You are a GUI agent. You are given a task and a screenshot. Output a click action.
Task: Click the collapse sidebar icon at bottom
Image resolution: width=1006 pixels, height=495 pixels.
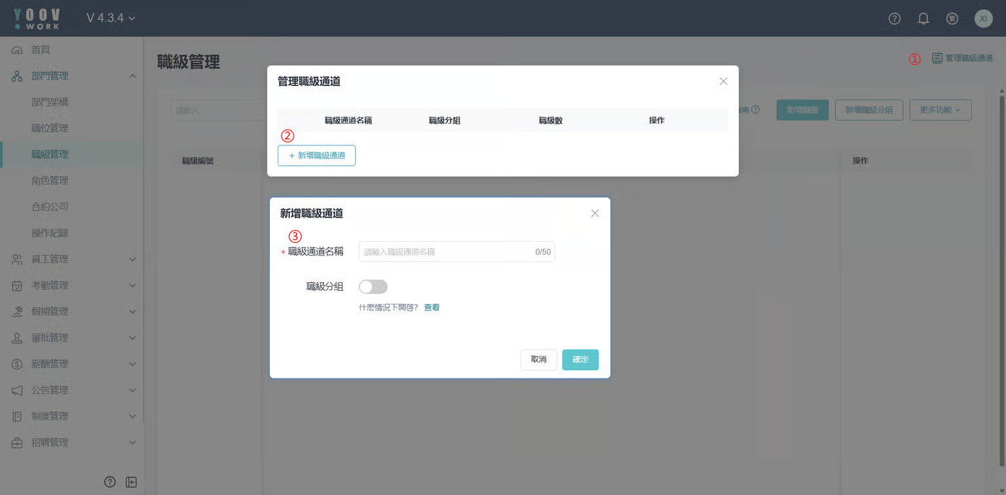click(131, 482)
